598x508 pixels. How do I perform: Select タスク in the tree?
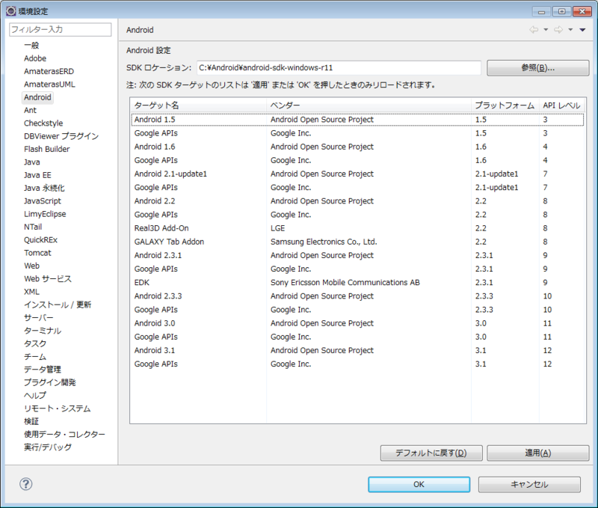pyautogui.click(x=35, y=344)
